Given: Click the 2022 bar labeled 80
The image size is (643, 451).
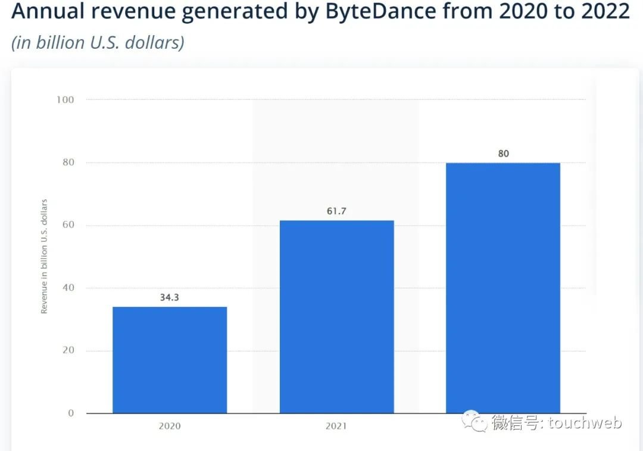Looking at the screenshot, I should pyautogui.click(x=503, y=288).
